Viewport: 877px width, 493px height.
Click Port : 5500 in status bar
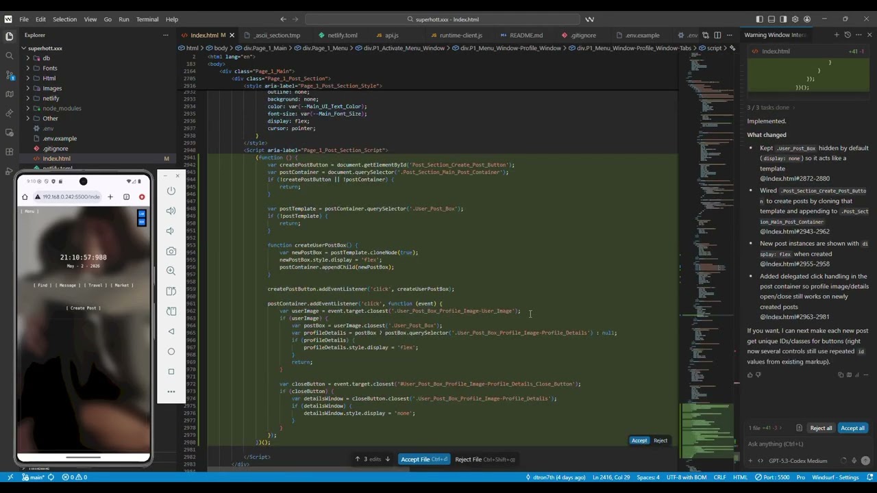(772, 477)
